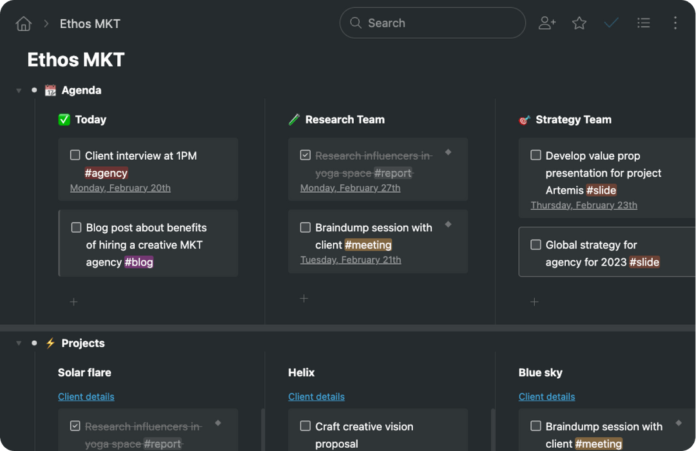The image size is (696, 451).
Task: Check off Client interview at 1PM
Action: click(75, 155)
